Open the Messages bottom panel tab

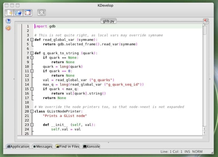point(42,147)
